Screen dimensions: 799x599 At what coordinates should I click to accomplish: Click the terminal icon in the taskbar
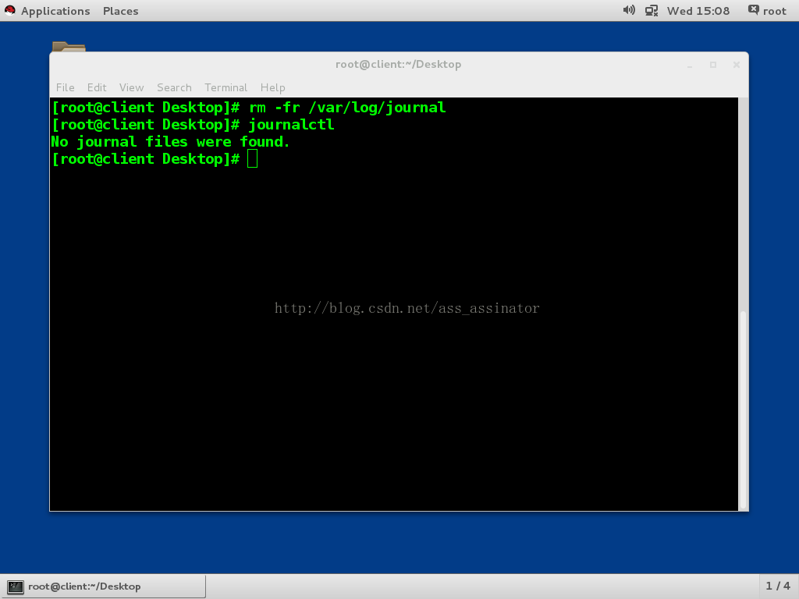(x=16, y=587)
